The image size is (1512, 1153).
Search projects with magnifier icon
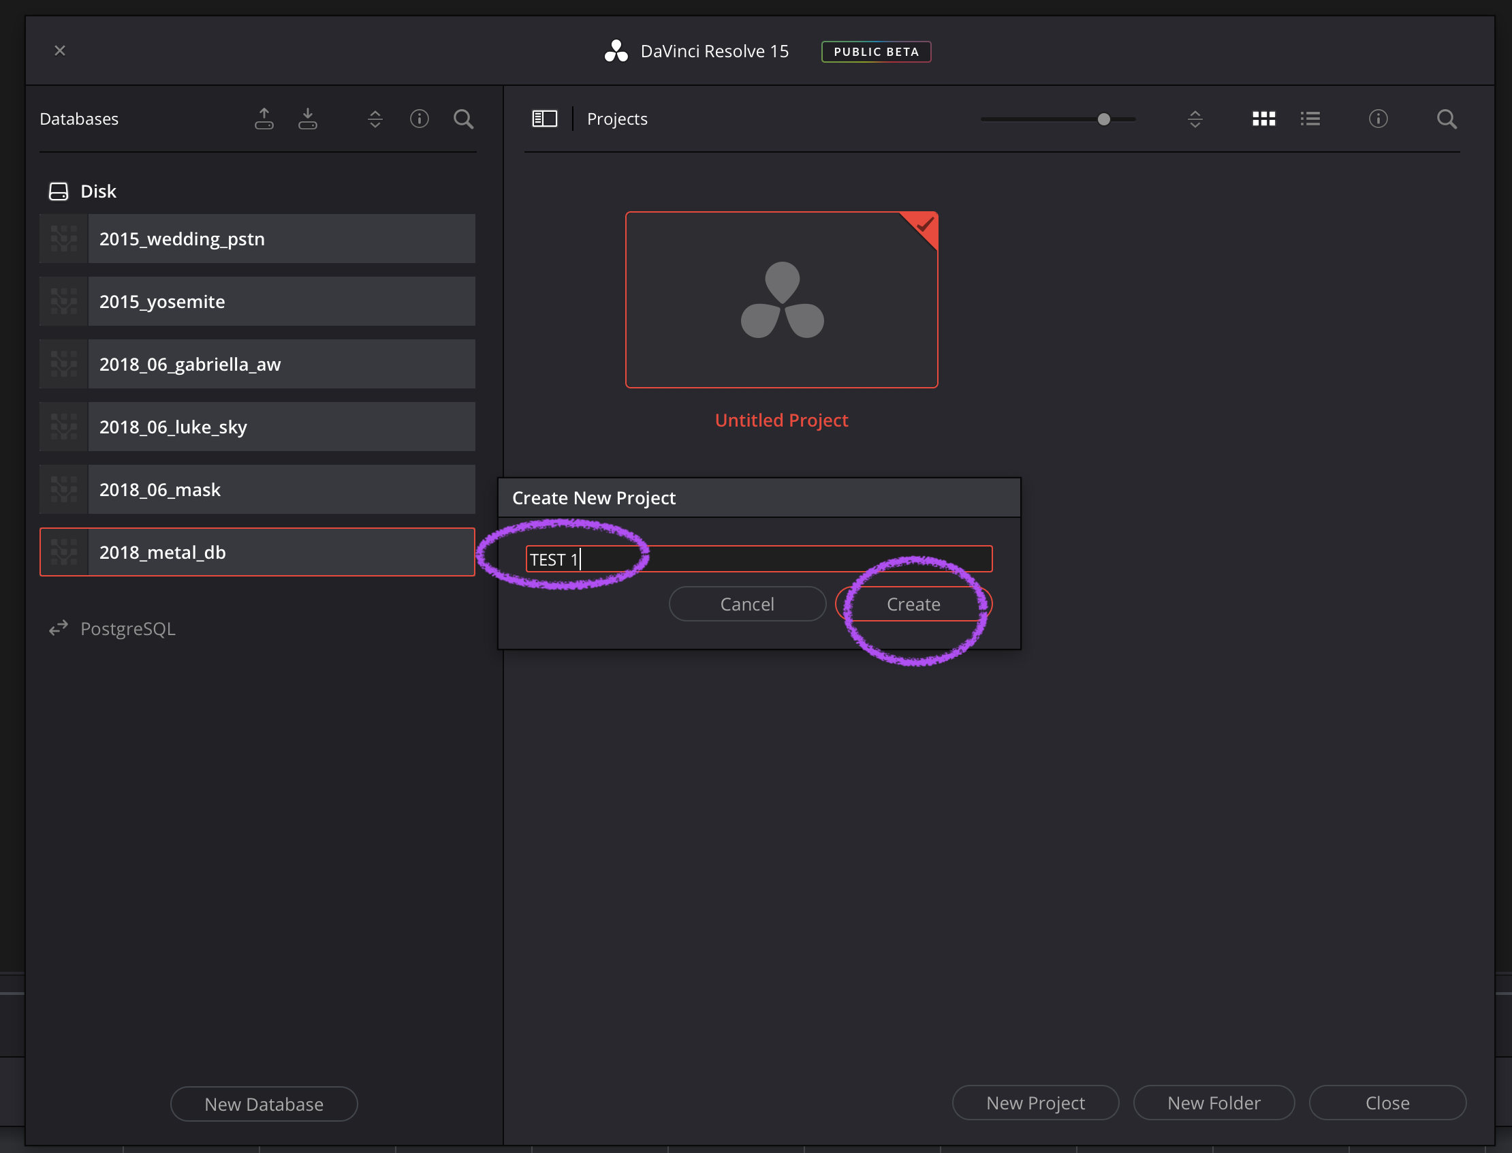[1447, 119]
